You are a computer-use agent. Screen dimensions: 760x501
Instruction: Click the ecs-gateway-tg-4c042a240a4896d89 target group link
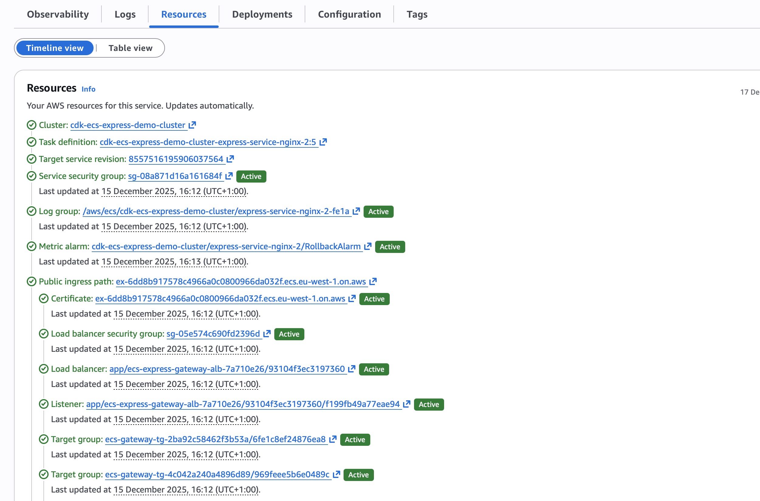pyautogui.click(x=218, y=475)
